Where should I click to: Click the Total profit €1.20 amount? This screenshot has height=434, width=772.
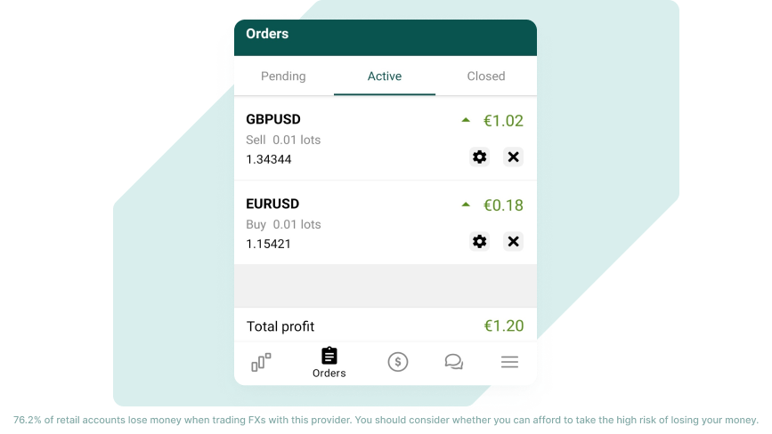(504, 325)
